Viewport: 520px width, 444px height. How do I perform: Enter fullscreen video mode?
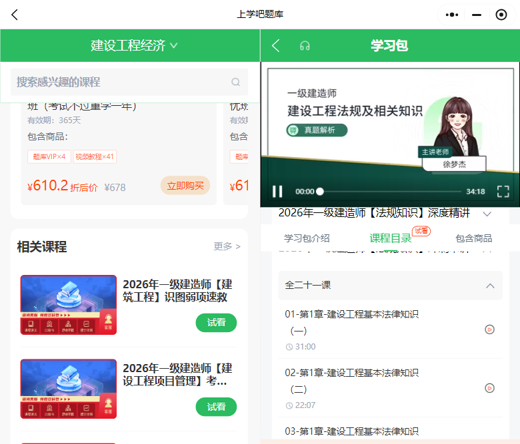503,191
